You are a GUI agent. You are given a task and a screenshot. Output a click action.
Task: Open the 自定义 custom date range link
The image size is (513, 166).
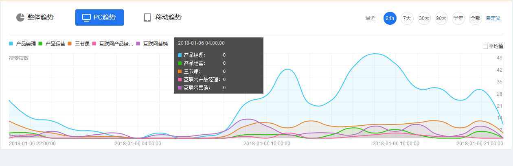coord(493,18)
